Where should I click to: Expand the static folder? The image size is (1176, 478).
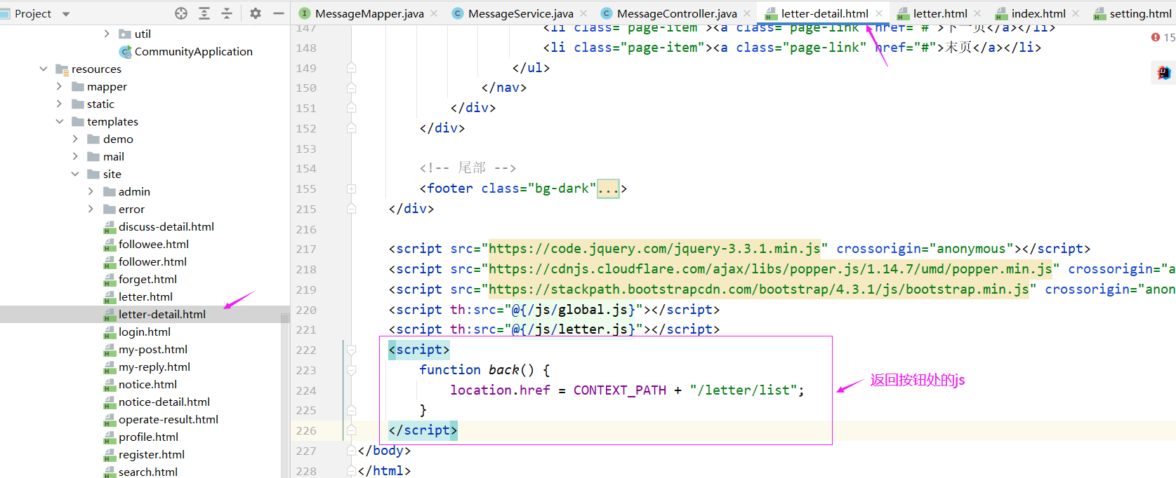tap(59, 104)
